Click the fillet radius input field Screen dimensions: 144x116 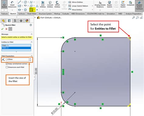tap(17, 59)
